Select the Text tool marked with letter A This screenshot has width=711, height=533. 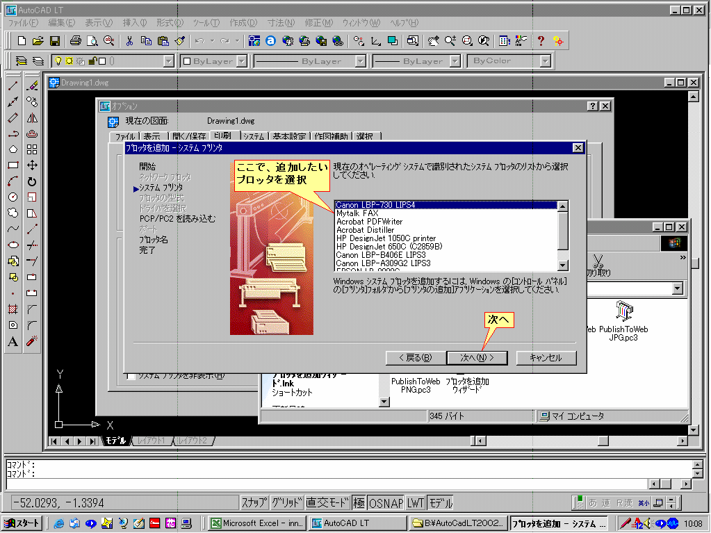tap(13, 341)
